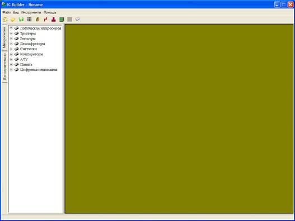Toggle the black grid icon in toolbar
295x221 pixels.
click(29, 20)
